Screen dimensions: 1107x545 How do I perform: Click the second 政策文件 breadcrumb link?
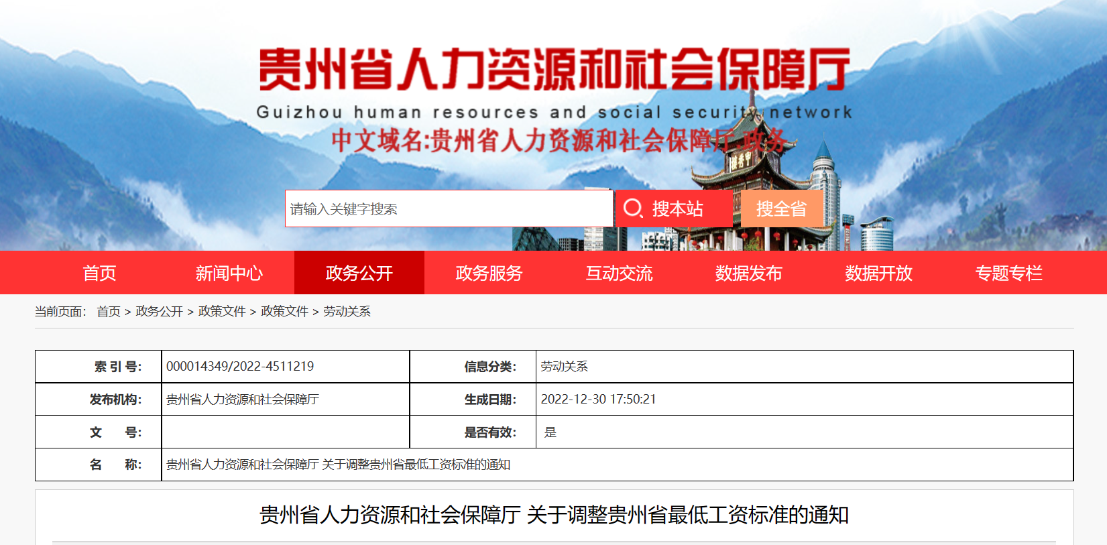click(x=284, y=312)
